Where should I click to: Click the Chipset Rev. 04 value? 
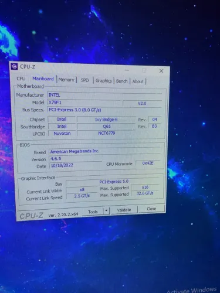click(x=154, y=120)
